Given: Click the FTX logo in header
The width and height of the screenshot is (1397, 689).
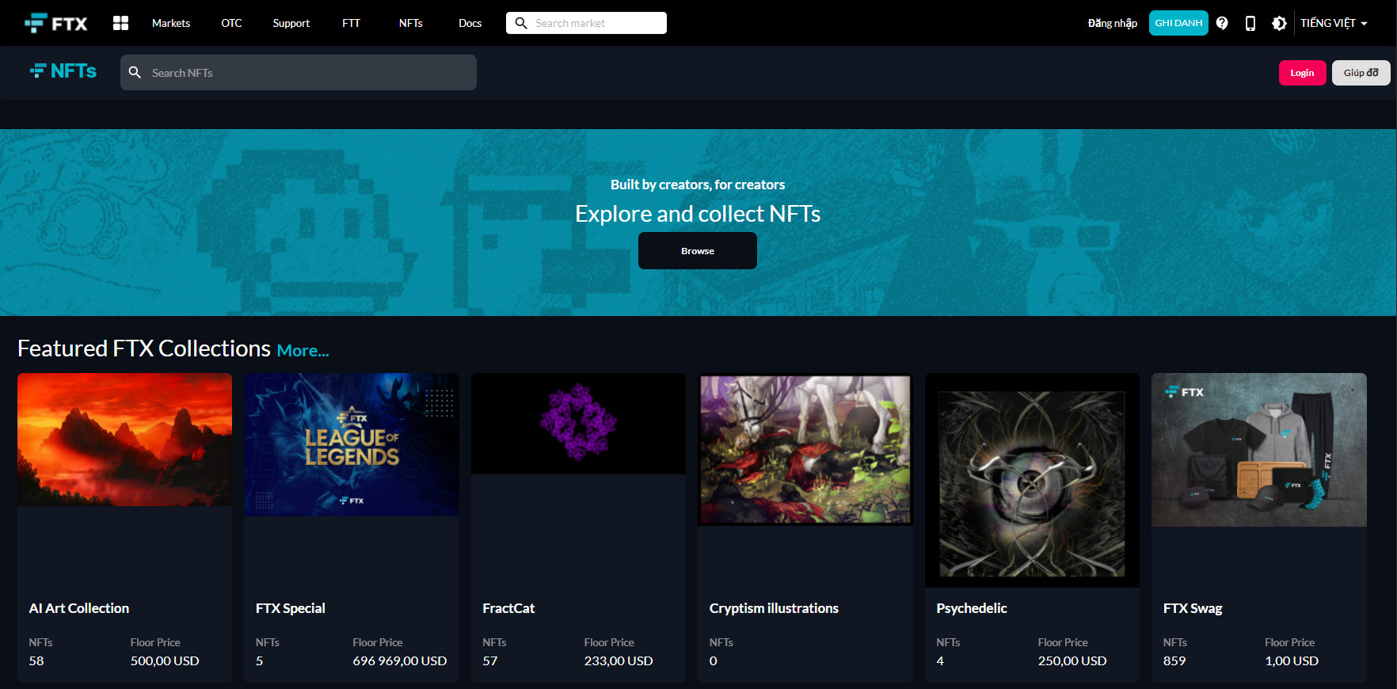Looking at the screenshot, I should point(55,23).
